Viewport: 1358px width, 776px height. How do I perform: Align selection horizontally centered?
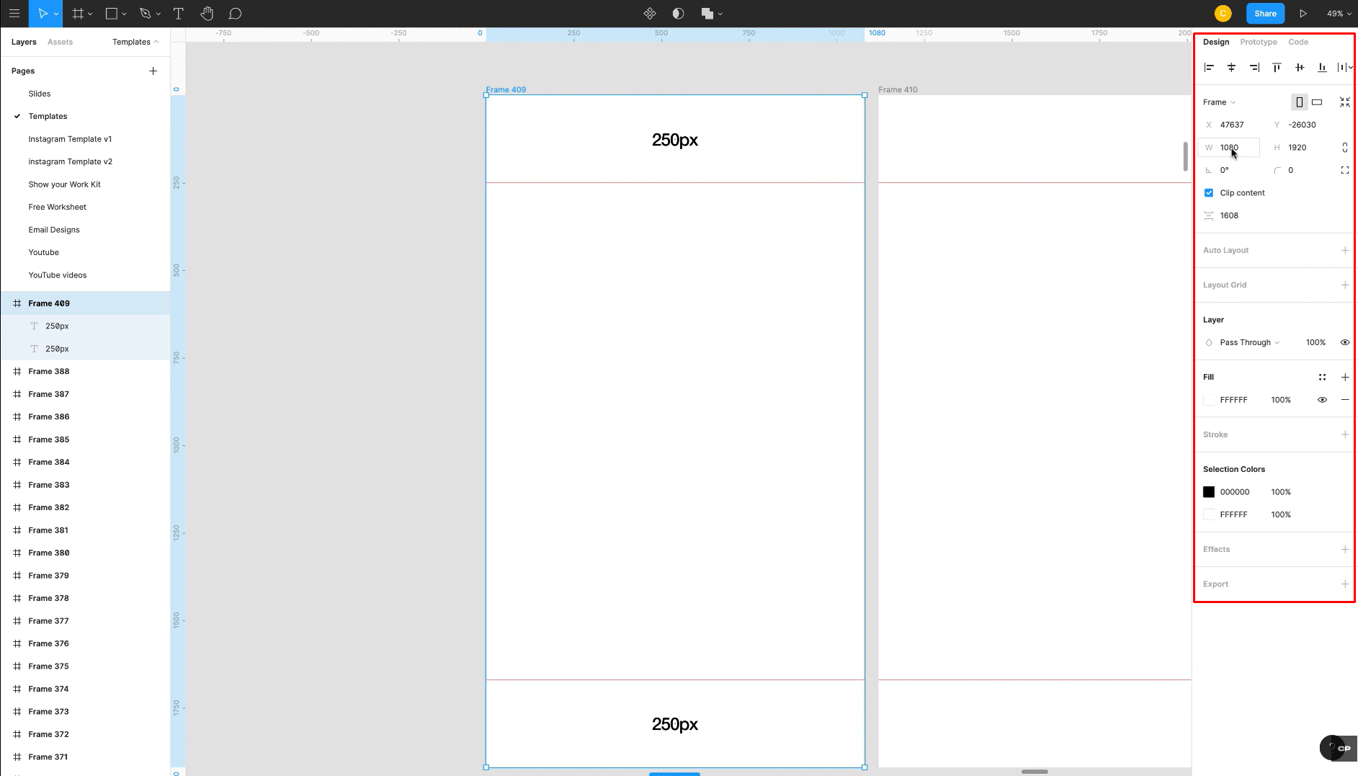point(1231,67)
